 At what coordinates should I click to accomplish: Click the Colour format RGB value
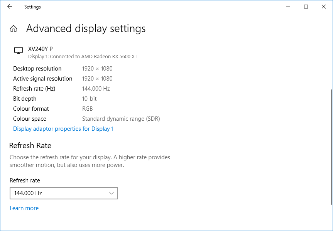tap(88, 109)
